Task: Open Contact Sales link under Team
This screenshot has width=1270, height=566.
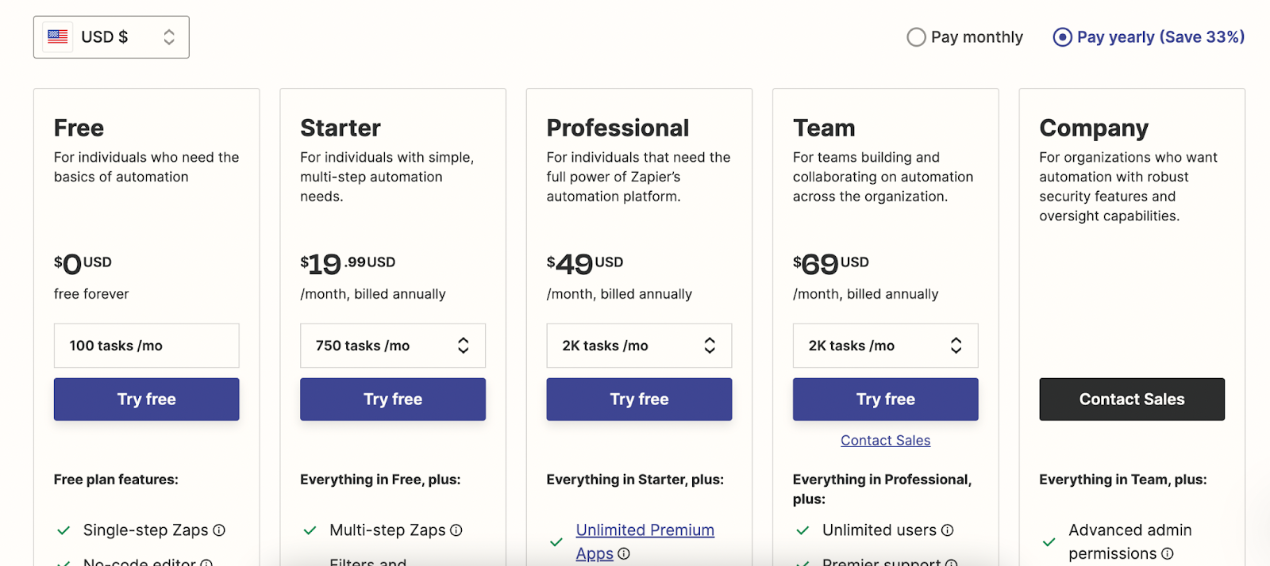Action: [885, 441]
